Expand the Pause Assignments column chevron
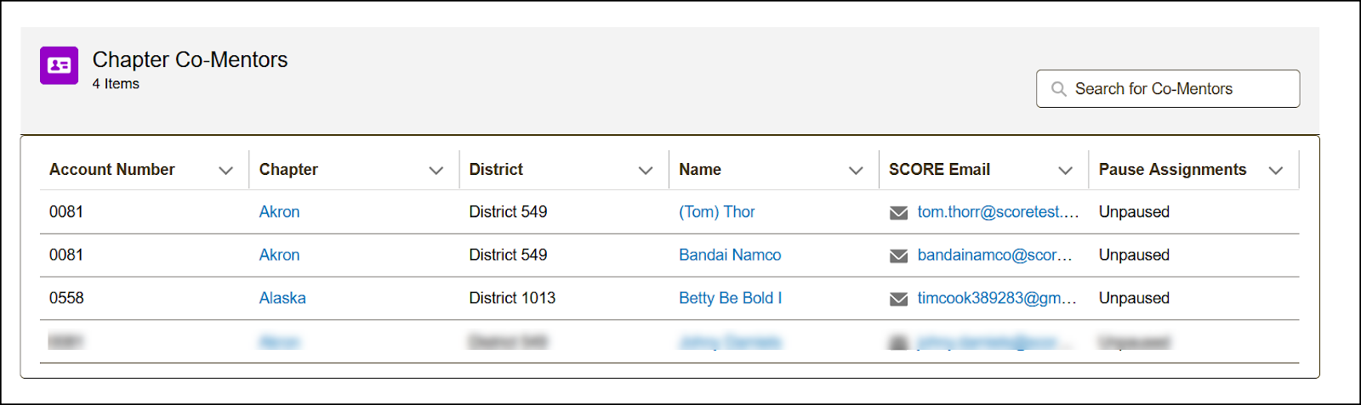This screenshot has height=405, width=1361. pos(1275,171)
